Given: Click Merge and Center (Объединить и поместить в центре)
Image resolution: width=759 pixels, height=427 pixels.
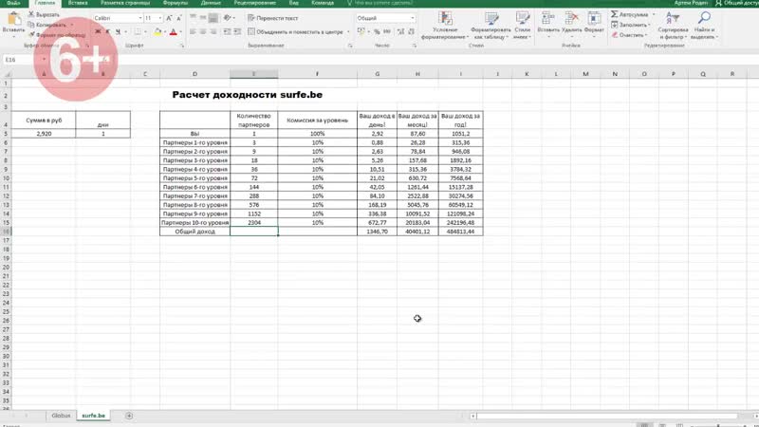Looking at the screenshot, I should tap(295, 32).
